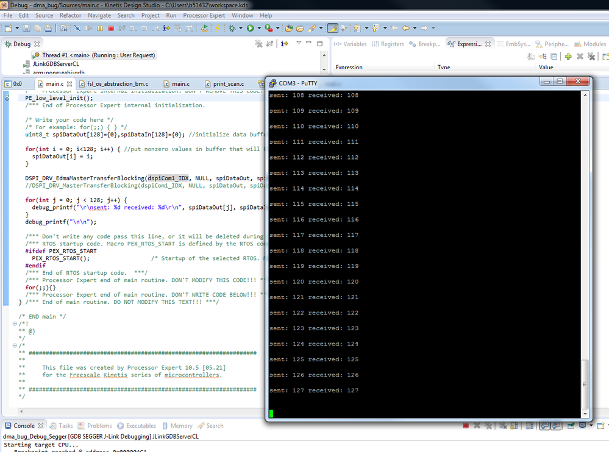Screen dimensions: 609x452
Task: Open the External Tools dropdown arrow
Action: tap(277, 28)
